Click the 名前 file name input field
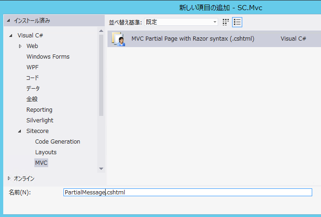Image resolution: width=321 pixels, height=217 pixels. [188, 193]
